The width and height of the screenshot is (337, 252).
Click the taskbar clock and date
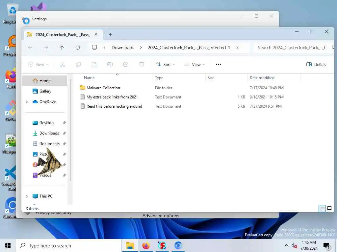click(309, 245)
